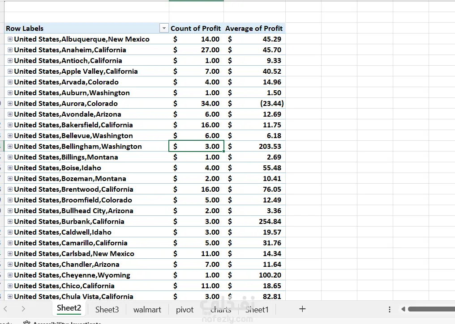The width and height of the screenshot is (455, 324).
Task: Expand the Burbank, California row
Action: (x=10, y=221)
